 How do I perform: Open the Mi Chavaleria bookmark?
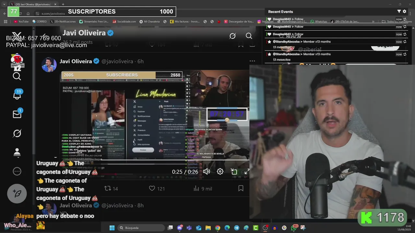149,21
